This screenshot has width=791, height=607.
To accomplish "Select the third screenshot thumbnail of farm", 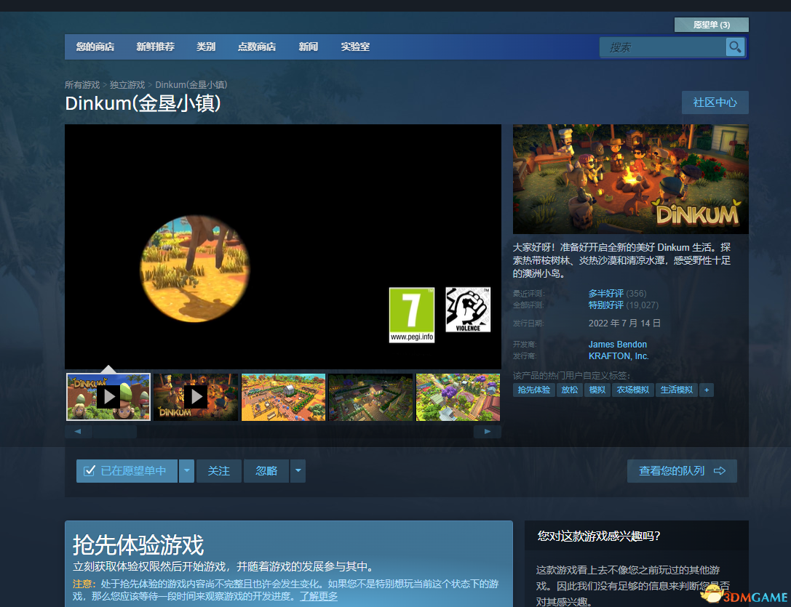I will (x=284, y=397).
